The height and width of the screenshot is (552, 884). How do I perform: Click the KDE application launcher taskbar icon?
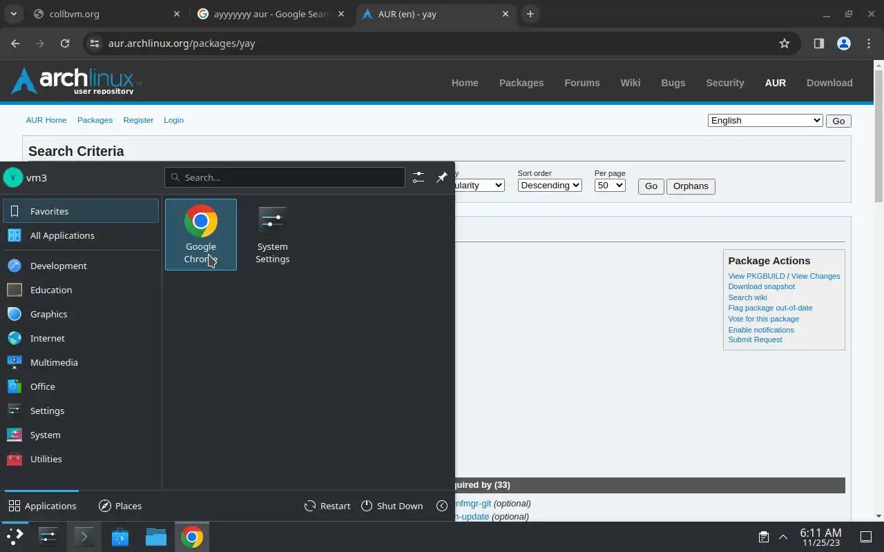pos(15,537)
